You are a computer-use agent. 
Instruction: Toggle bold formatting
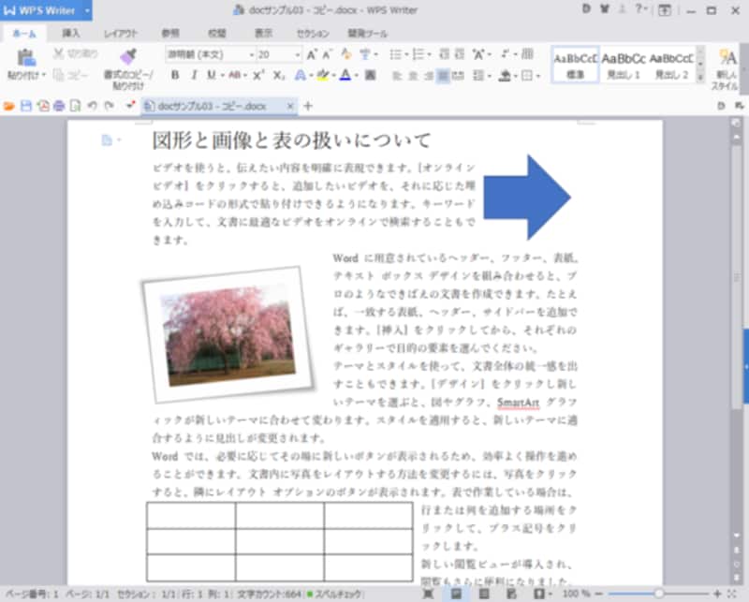pos(176,73)
